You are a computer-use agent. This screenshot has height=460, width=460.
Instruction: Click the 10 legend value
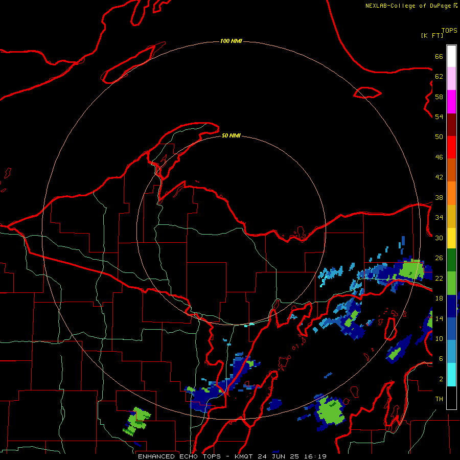tap(439, 339)
